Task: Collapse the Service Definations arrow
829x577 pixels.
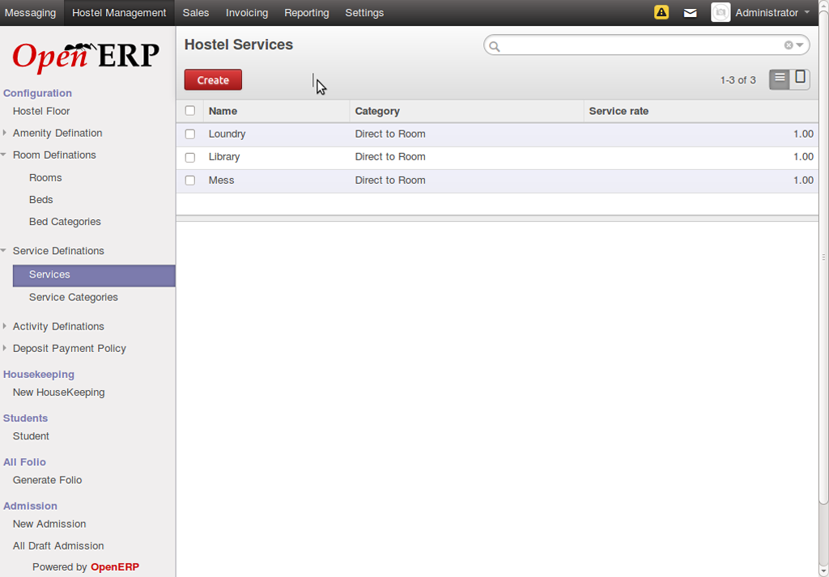Action: click(4, 250)
